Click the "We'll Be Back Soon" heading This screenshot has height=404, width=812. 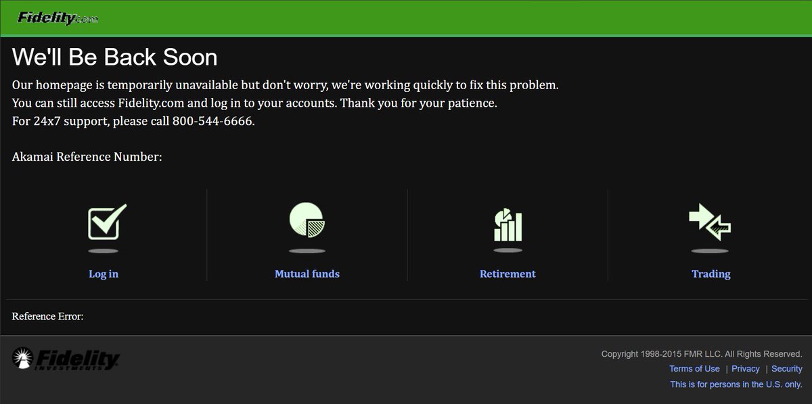coord(115,57)
